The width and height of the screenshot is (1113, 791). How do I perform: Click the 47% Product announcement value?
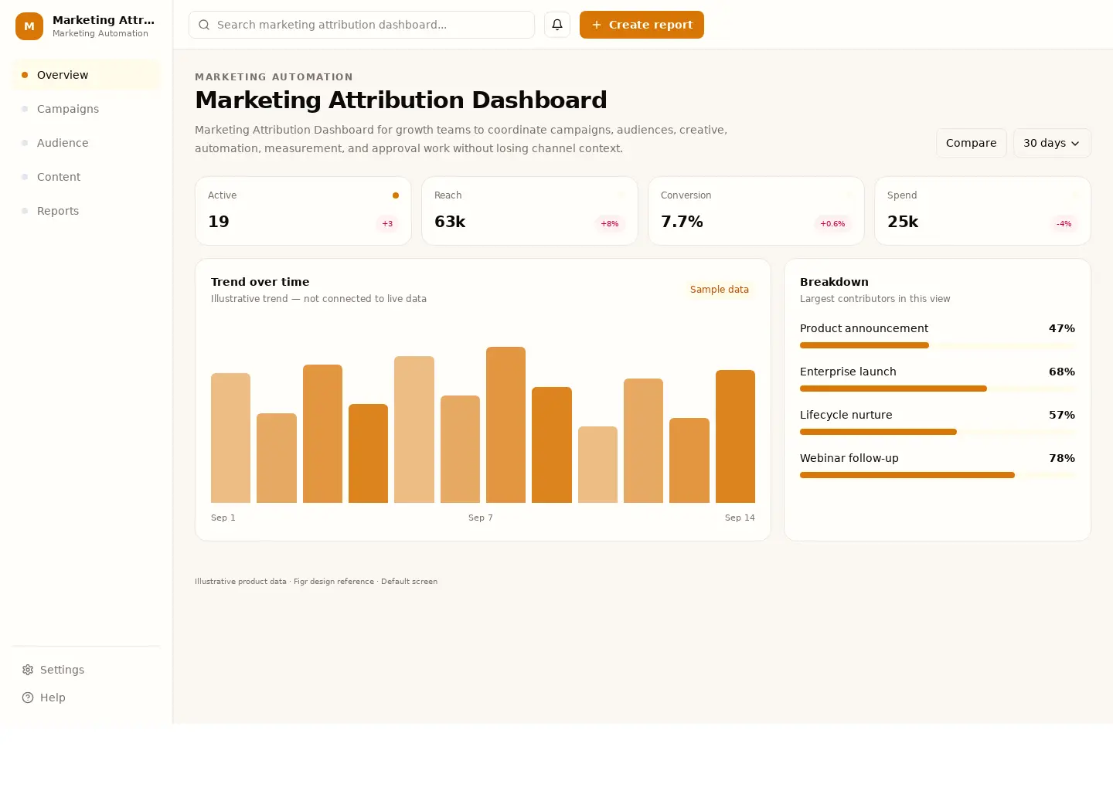click(1062, 328)
